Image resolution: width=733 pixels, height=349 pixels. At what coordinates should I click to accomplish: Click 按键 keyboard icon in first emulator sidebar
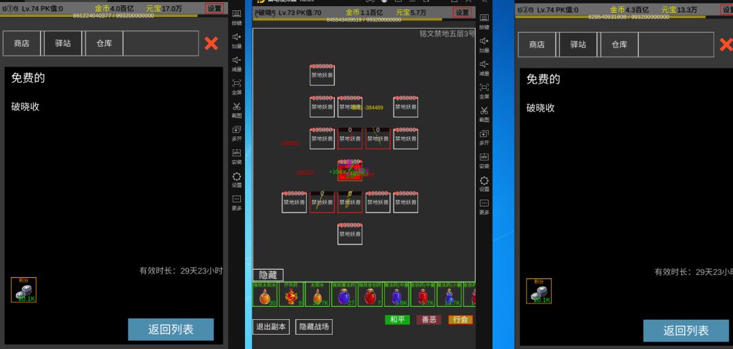237,14
